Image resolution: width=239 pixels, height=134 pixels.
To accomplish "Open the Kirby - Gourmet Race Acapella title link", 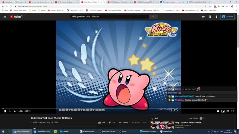I will 188,123.
